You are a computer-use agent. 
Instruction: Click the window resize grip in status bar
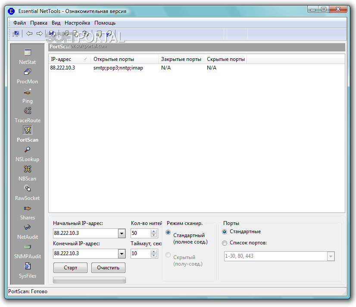pyautogui.click(x=344, y=293)
